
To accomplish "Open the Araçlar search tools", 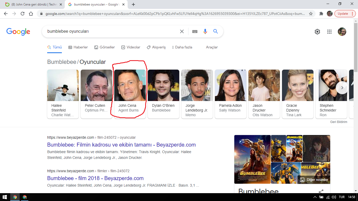I will point(212,47).
